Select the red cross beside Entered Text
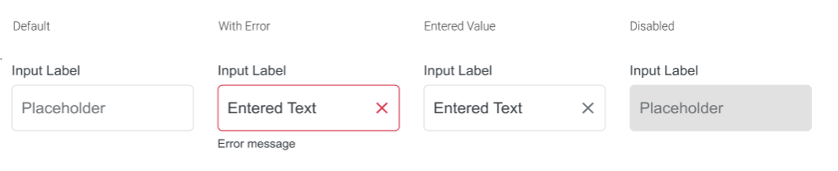838x171 pixels. 382,108
